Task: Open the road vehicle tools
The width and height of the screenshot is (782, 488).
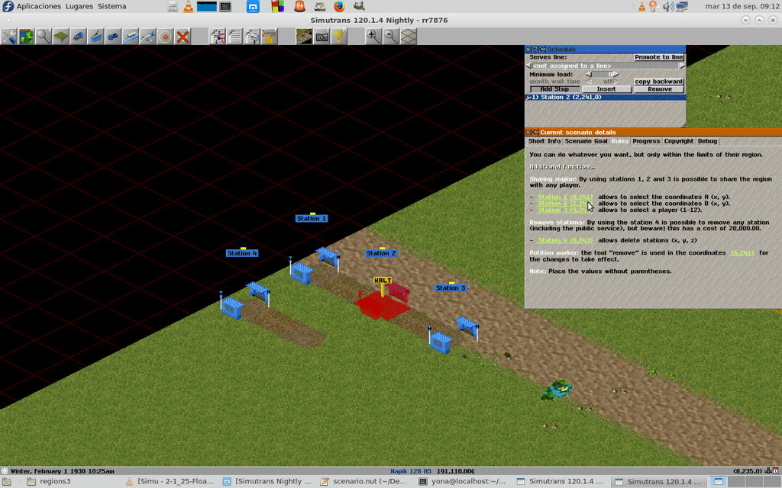Action: click(113, 37)
